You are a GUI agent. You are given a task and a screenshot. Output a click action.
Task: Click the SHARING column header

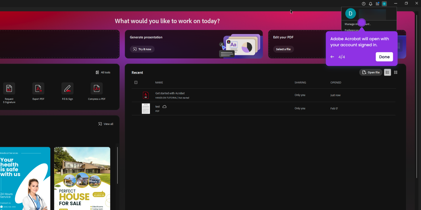pos(300,82)
